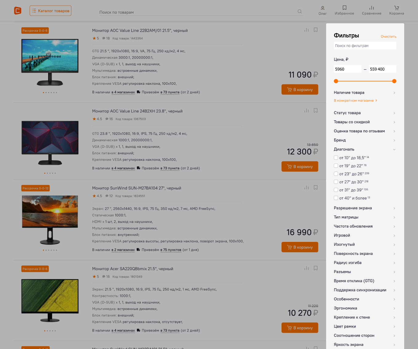Viewport: 418px width, 349px height.
Task: Expand the Бренд filter section
Action: pos(365,140)
